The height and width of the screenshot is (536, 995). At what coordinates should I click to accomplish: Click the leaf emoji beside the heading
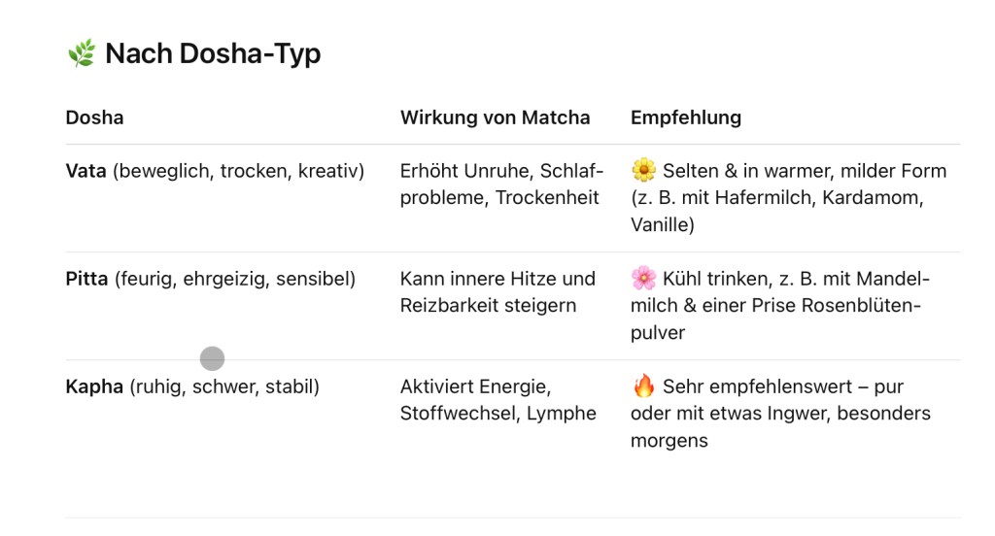click(81, 54)
